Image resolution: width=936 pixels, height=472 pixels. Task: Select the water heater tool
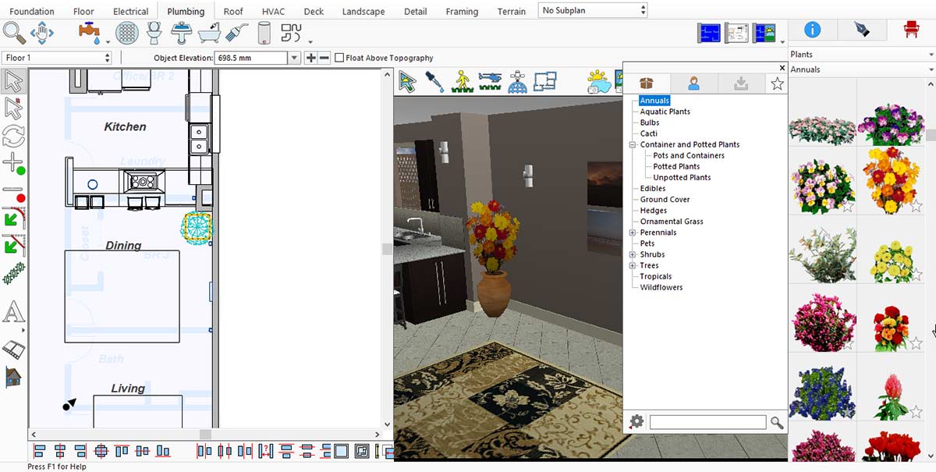click(x=264, y=33)
